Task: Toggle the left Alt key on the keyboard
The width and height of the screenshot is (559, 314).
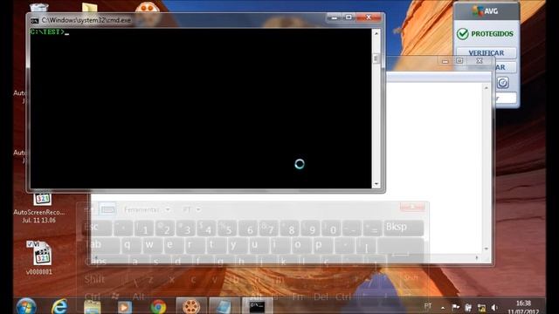Action: [138, 297]
